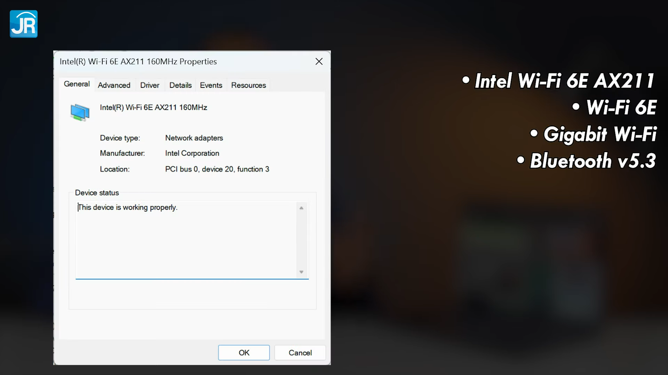The height and width of the screenshot is (375, 668).
Task: Click the scrollbar down arrow
Action: (x=301, y=272)
